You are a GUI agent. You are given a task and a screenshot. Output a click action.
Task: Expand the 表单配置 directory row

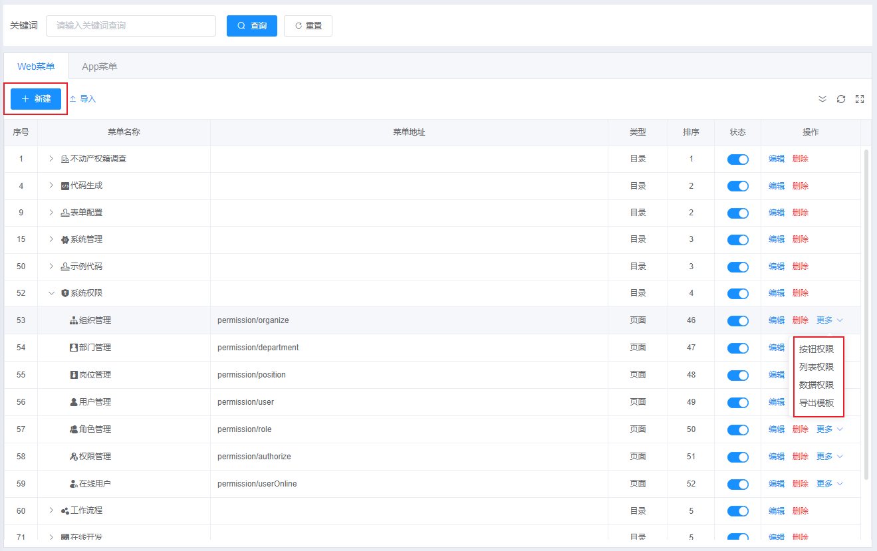[x=51, y=213]
